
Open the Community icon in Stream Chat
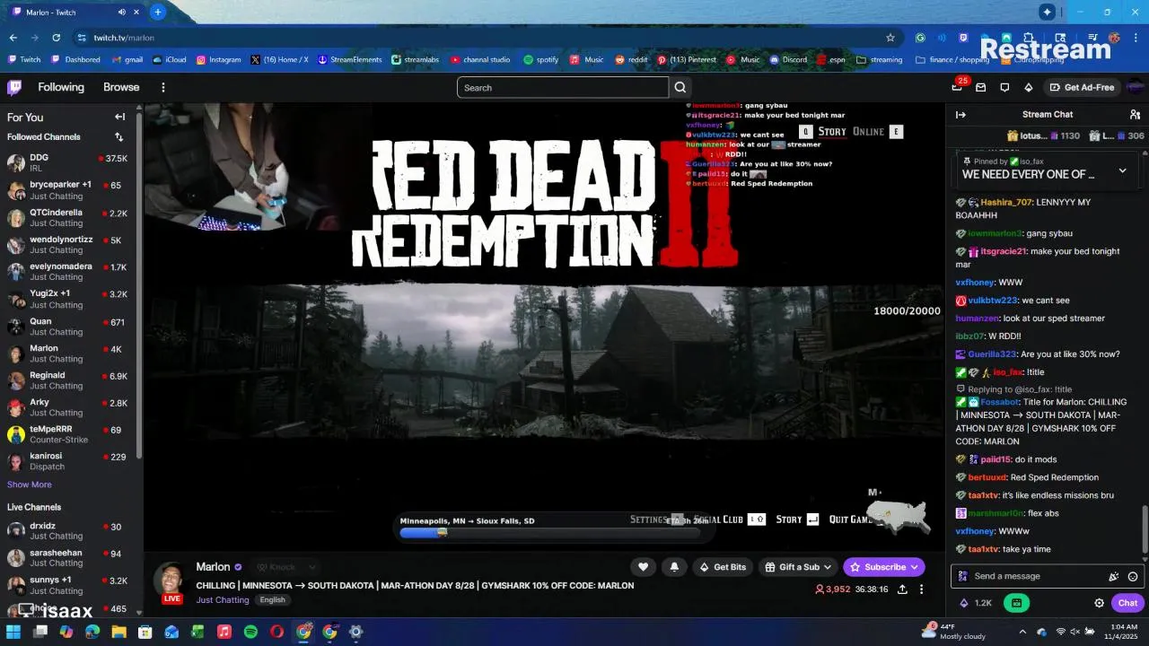[1135, 115]
